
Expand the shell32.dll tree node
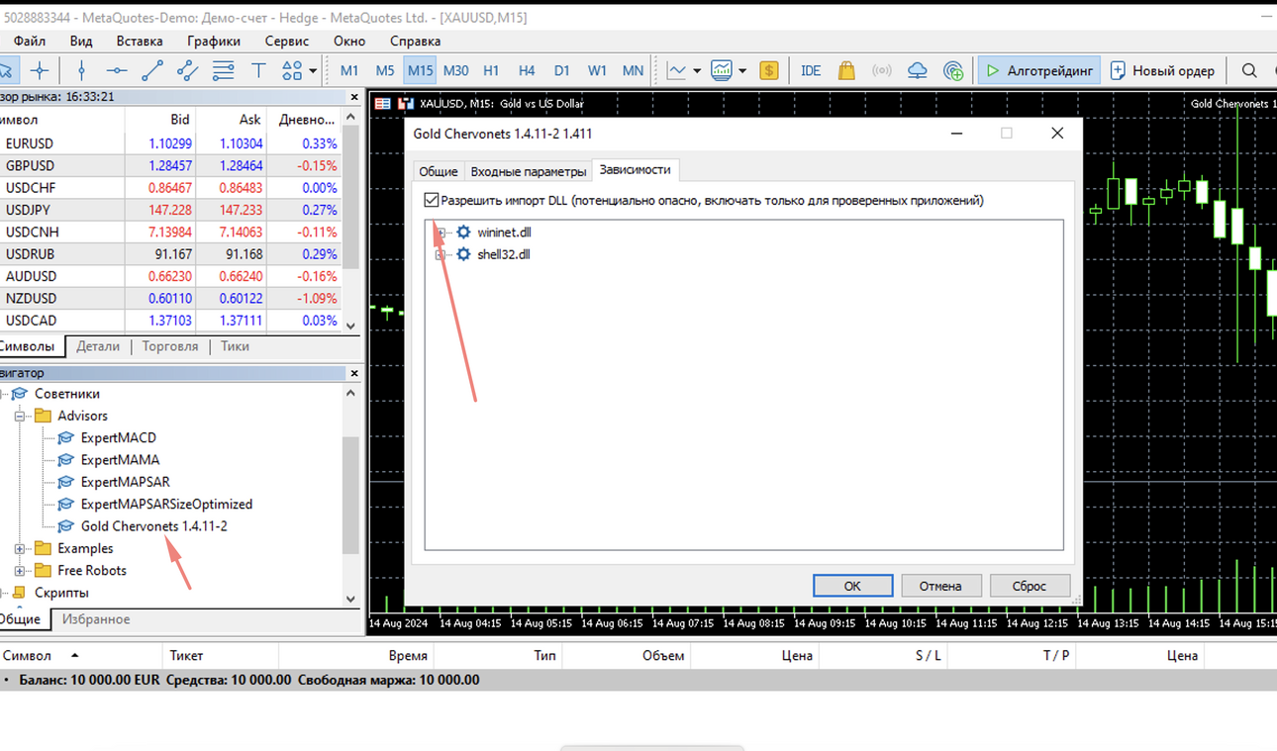point(441,254)
